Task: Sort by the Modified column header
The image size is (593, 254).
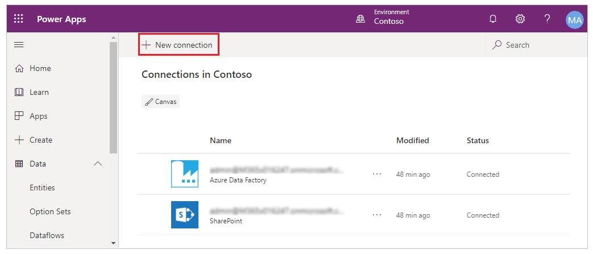Action: point(412,140)
